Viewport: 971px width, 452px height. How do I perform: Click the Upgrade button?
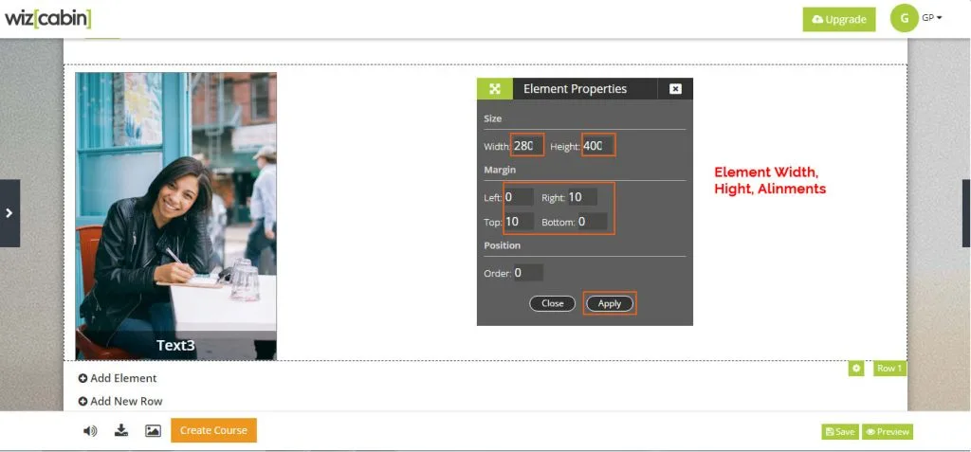pos(839,19)
